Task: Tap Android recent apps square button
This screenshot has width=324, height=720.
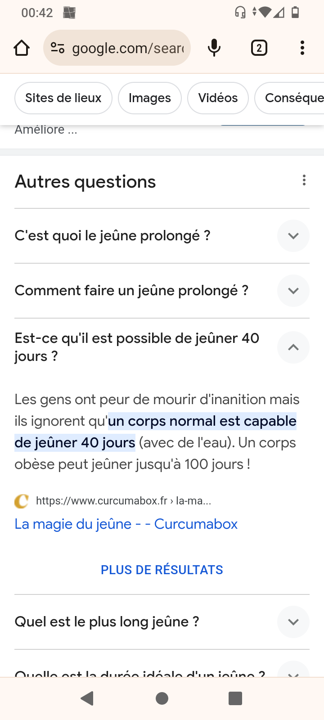Action: pos(235,698)
